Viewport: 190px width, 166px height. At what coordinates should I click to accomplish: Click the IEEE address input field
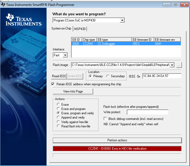tap(162, 76)
